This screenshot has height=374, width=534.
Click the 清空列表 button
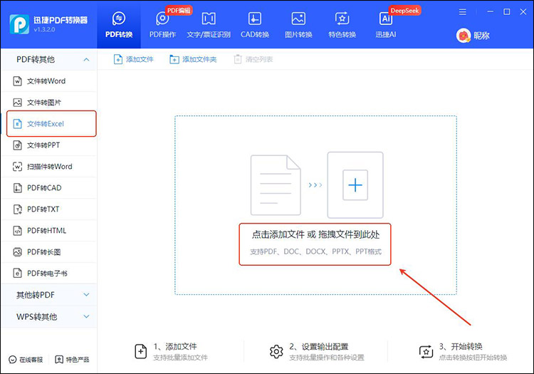[253, 59]
